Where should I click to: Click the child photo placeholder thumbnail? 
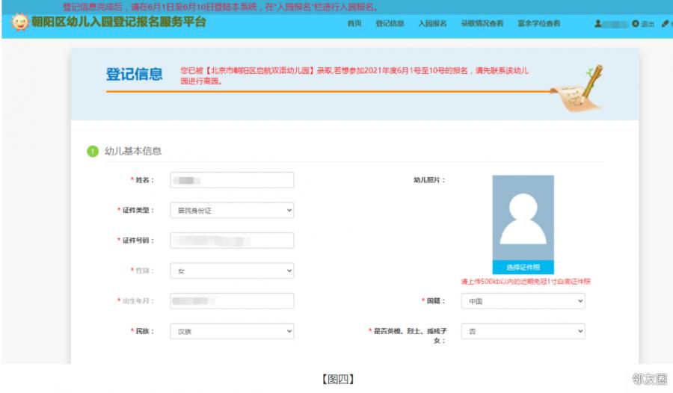pos(523,217)
